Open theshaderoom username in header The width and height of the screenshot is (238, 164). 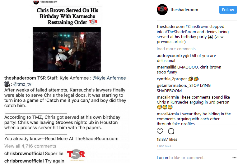pyautogui.click(x=184, y=10)
